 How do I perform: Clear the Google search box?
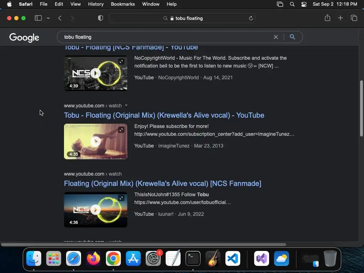point(275,37)
